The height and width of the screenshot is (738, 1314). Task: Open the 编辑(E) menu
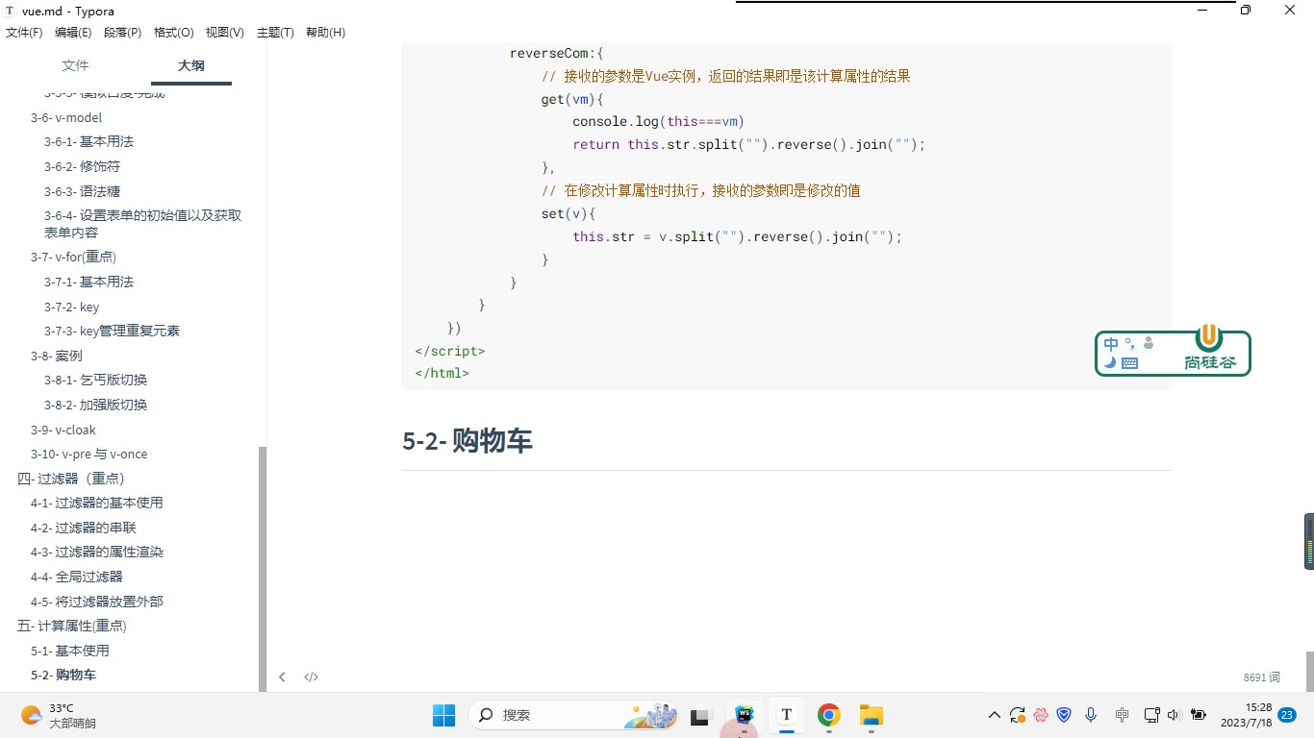(x=73, y=33)
